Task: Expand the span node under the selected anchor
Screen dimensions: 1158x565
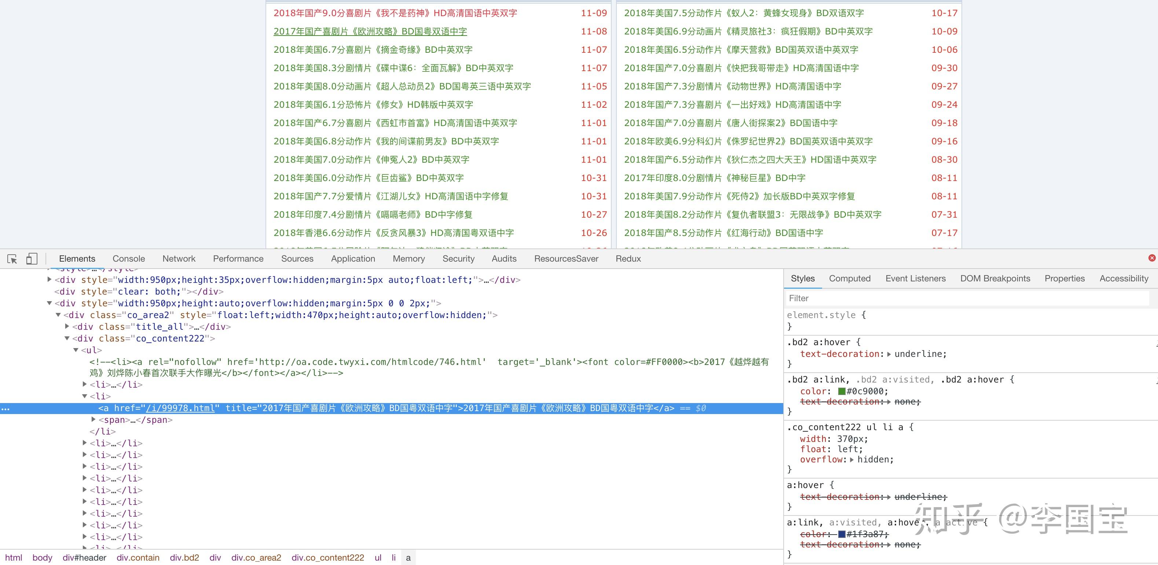Action: point(94,420)
